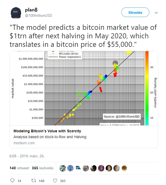Open the planB display name
Image resolution: width=166 pixels, height=185 pixels.
tap(31, 10)
